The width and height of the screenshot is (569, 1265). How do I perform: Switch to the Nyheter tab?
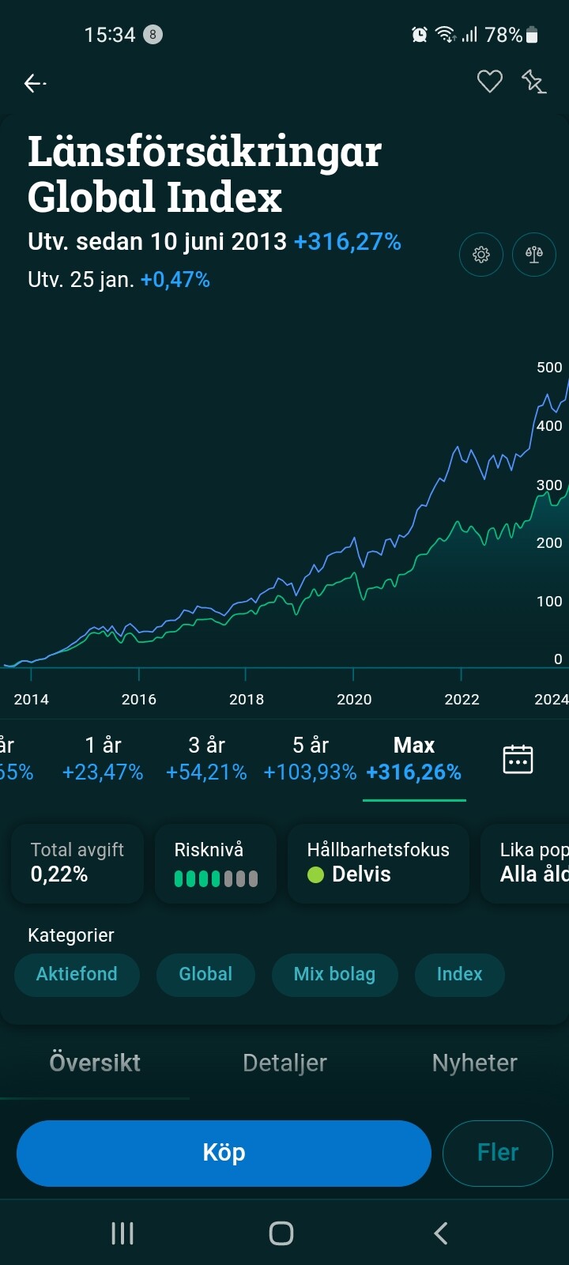point(474,1063)
